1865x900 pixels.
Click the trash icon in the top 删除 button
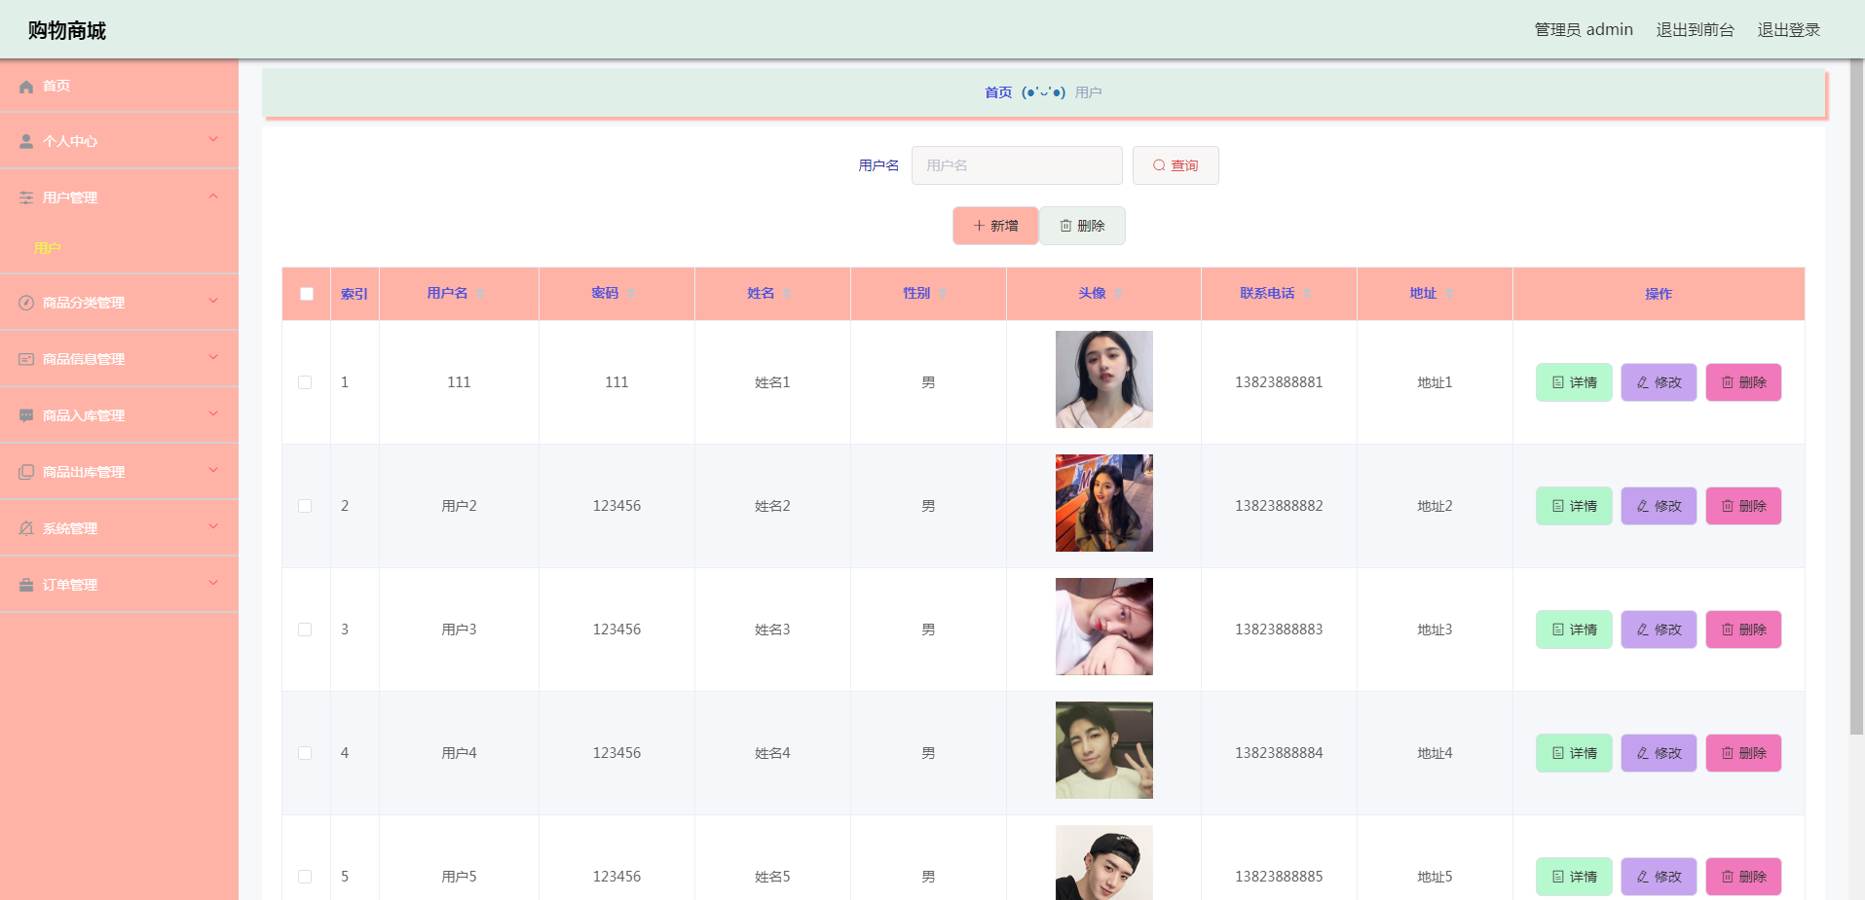[1065, 226]
